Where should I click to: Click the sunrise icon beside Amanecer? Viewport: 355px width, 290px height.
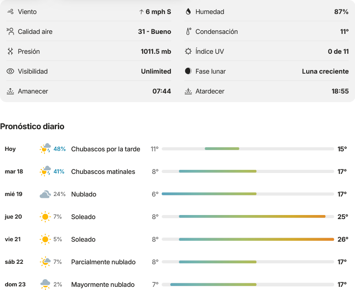tap(10, 91)
